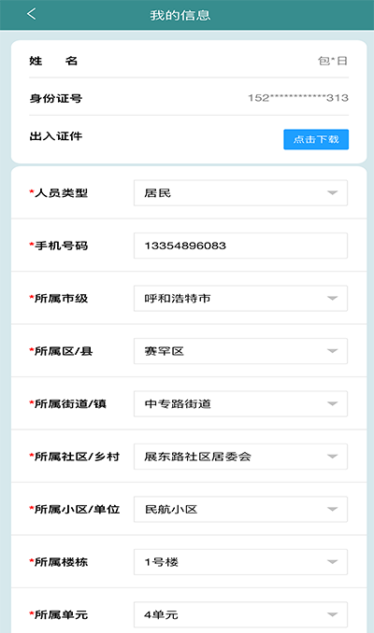Viewport: 374px width, 633px height.
Task: Expand the 所属单元 dropdown showing 4单元
Action: click(x=240, y=614)
